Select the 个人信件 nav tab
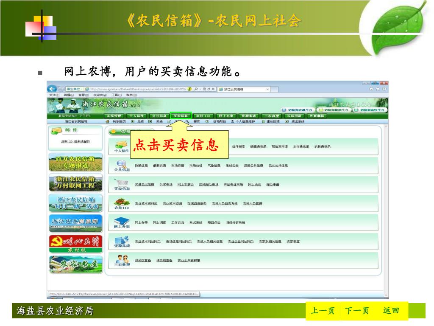Screen dimensions: 434x326 pyautogui.click(x=136, y=116)
